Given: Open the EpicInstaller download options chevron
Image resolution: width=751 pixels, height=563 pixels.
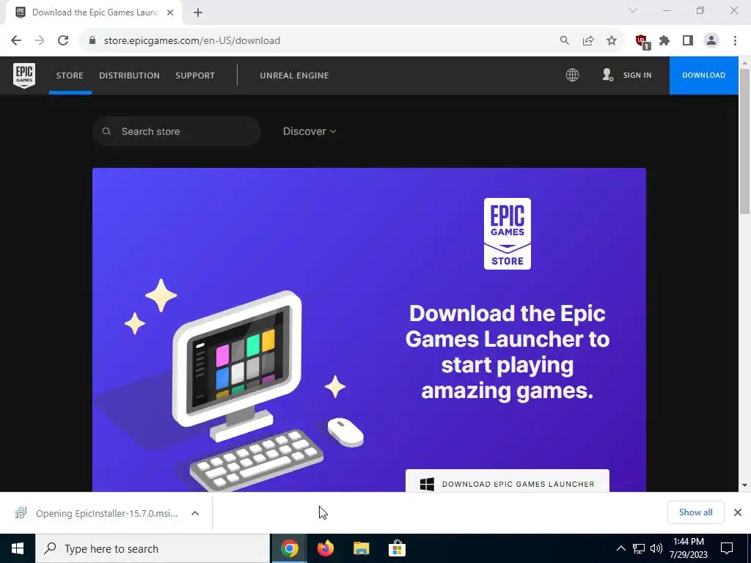Looking at the screenshot, I should pos(195,513).
